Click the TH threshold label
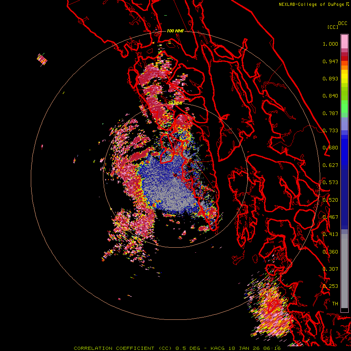Viewport: 351px width, 351px height. tap(335, 304)
